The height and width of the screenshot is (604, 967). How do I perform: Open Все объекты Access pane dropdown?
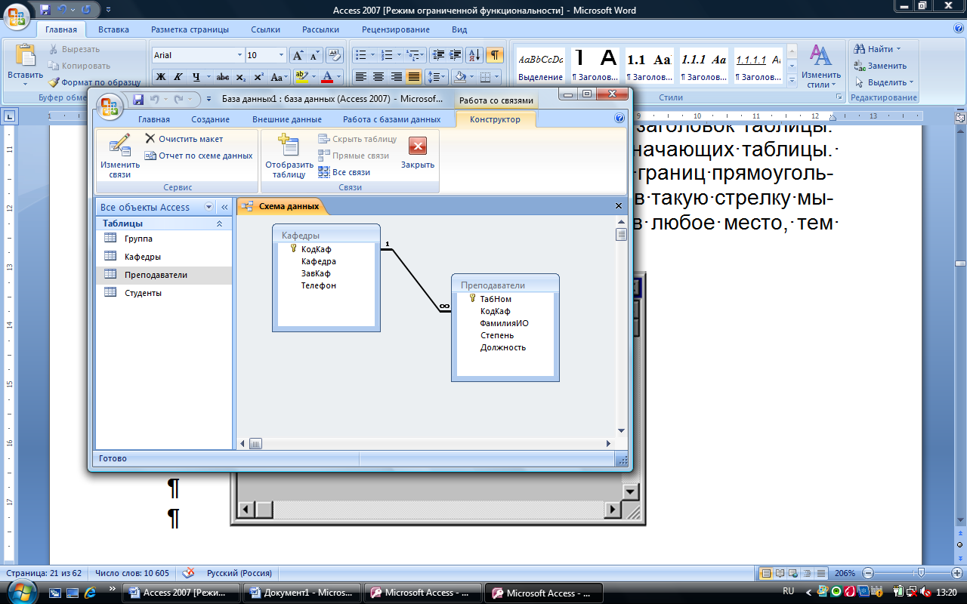click(x=209, y=207)
